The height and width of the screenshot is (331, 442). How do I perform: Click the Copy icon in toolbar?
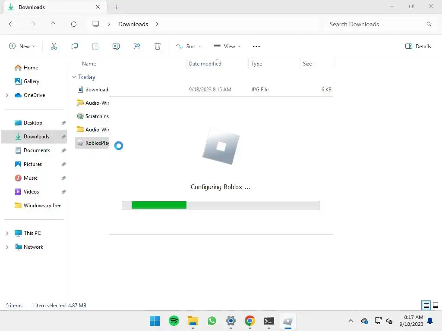[75, 47]
